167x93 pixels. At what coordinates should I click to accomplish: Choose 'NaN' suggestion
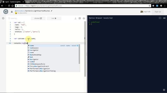click(53, 57)
